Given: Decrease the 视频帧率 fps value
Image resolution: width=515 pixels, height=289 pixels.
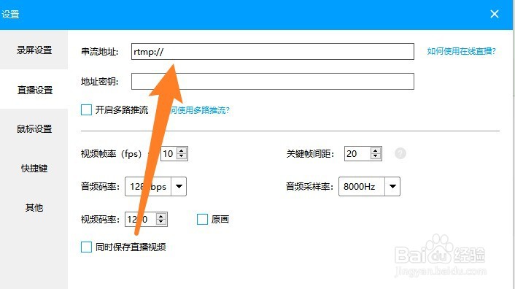Looking at the screenshot, I should pos(182,157).
